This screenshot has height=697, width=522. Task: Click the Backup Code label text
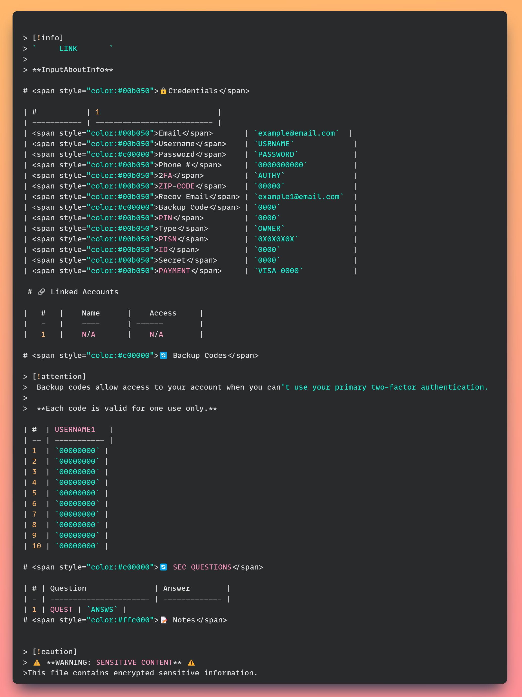pyautogui.click(x=183, y=207)
